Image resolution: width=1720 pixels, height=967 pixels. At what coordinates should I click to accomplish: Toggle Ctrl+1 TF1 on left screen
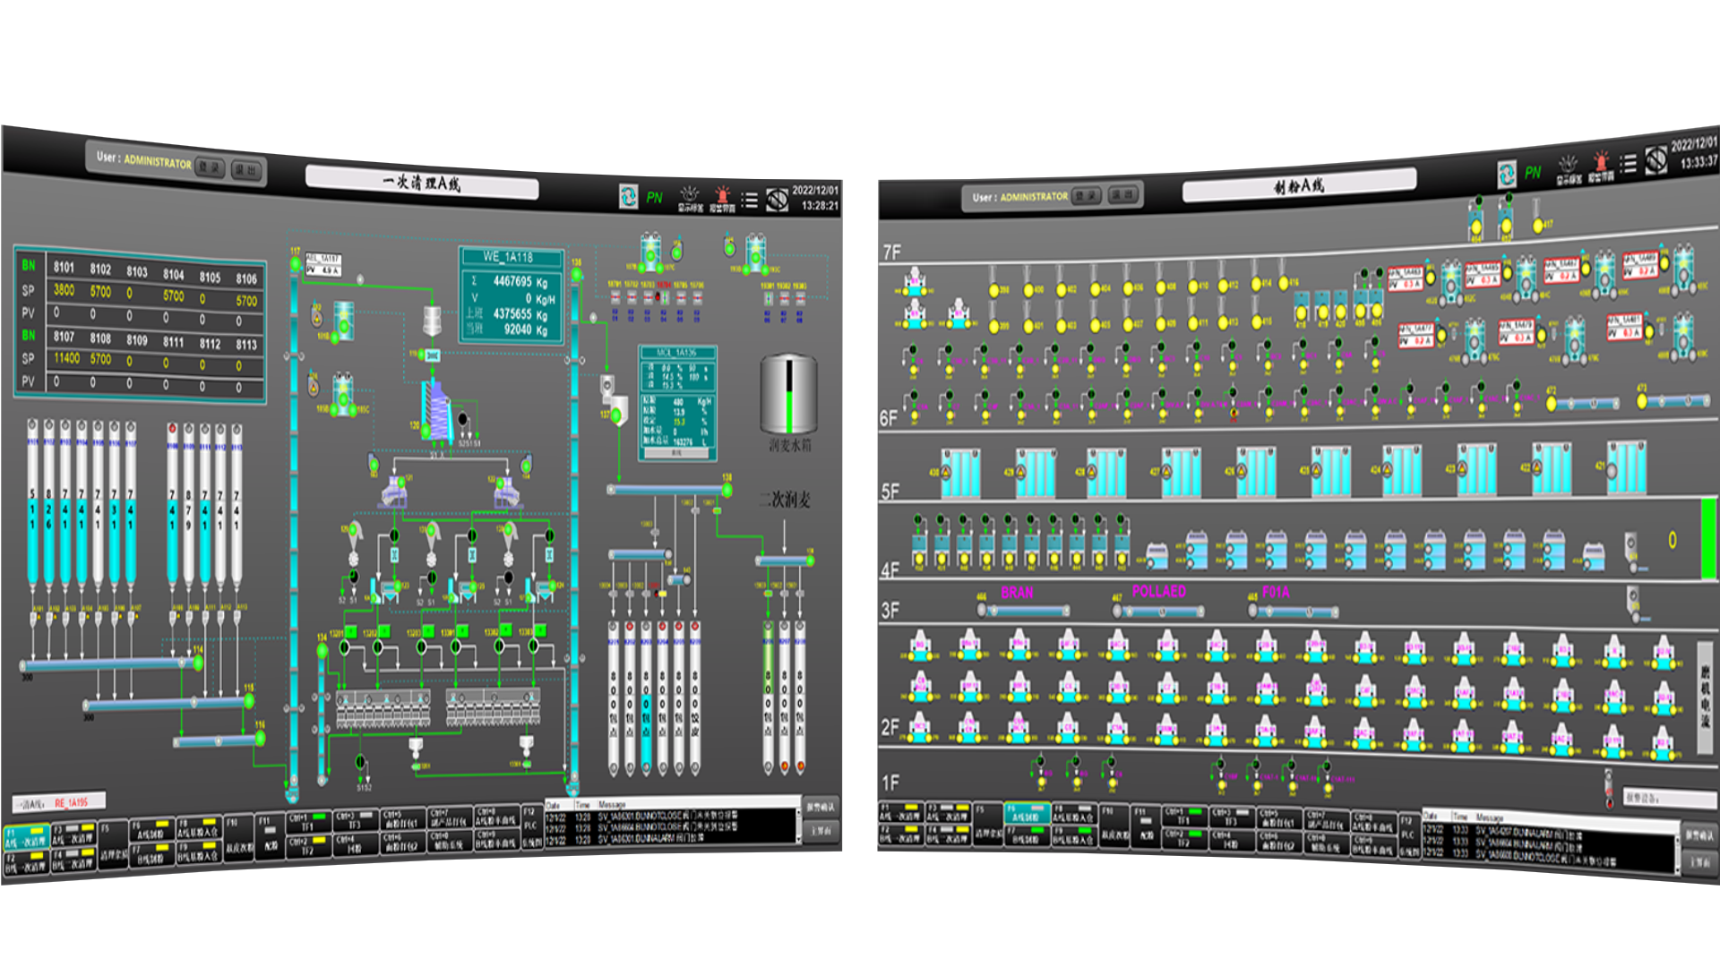click(x=307, y=822)
